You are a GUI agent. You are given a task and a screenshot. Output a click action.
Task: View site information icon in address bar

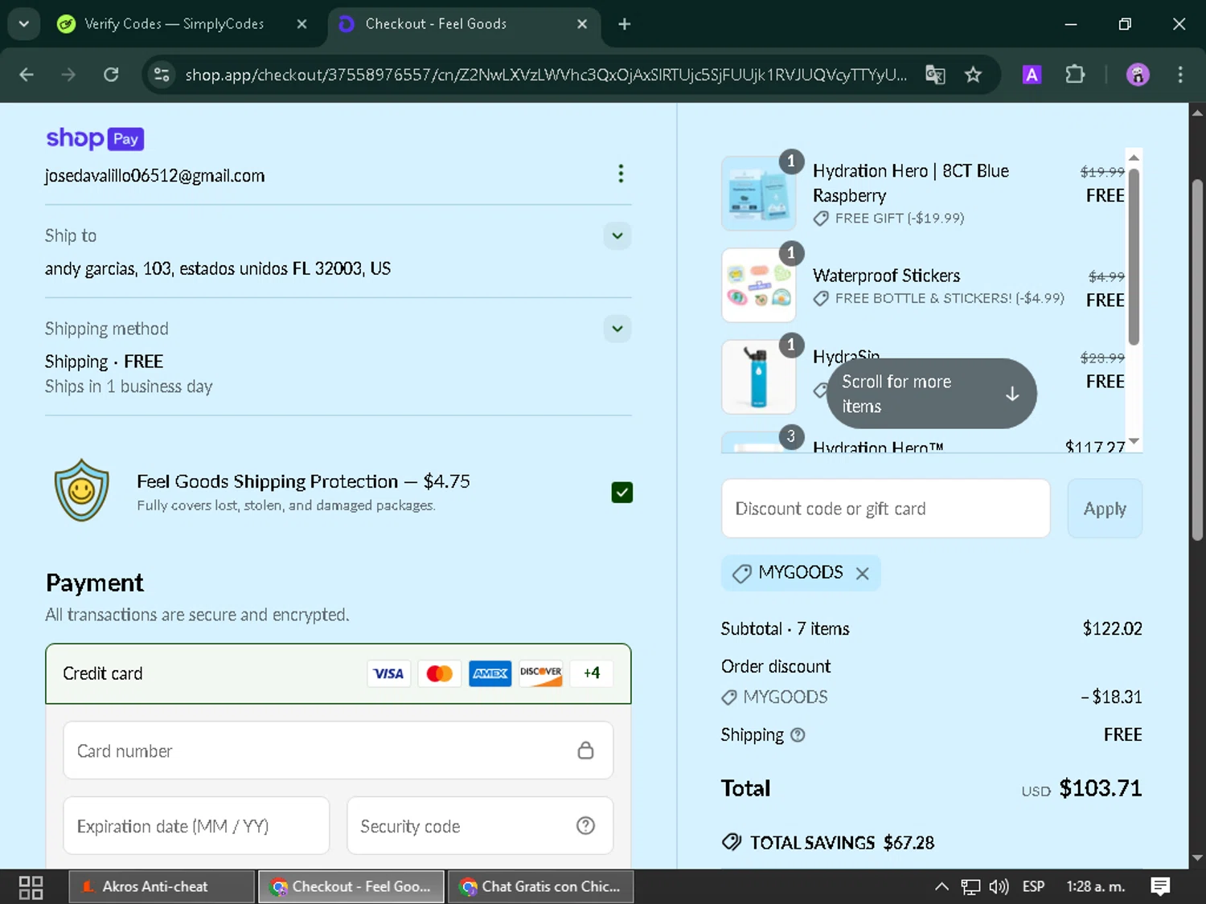click(162, 75)
